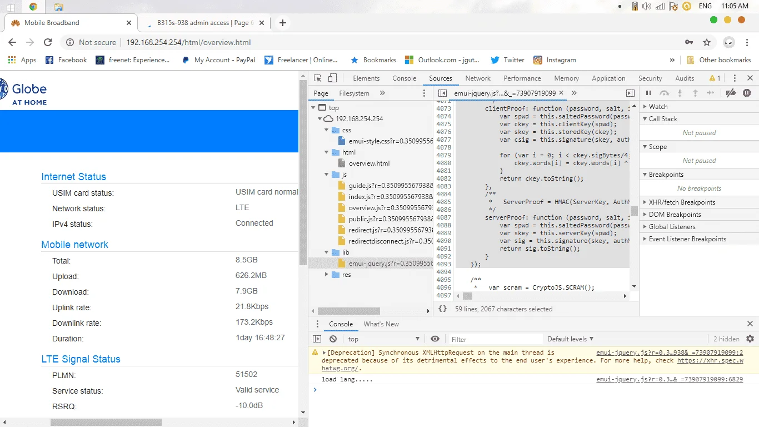This screenshot has width=759, height=427.
Task: Click the step over function icon
Action: [x=664, y=93]
